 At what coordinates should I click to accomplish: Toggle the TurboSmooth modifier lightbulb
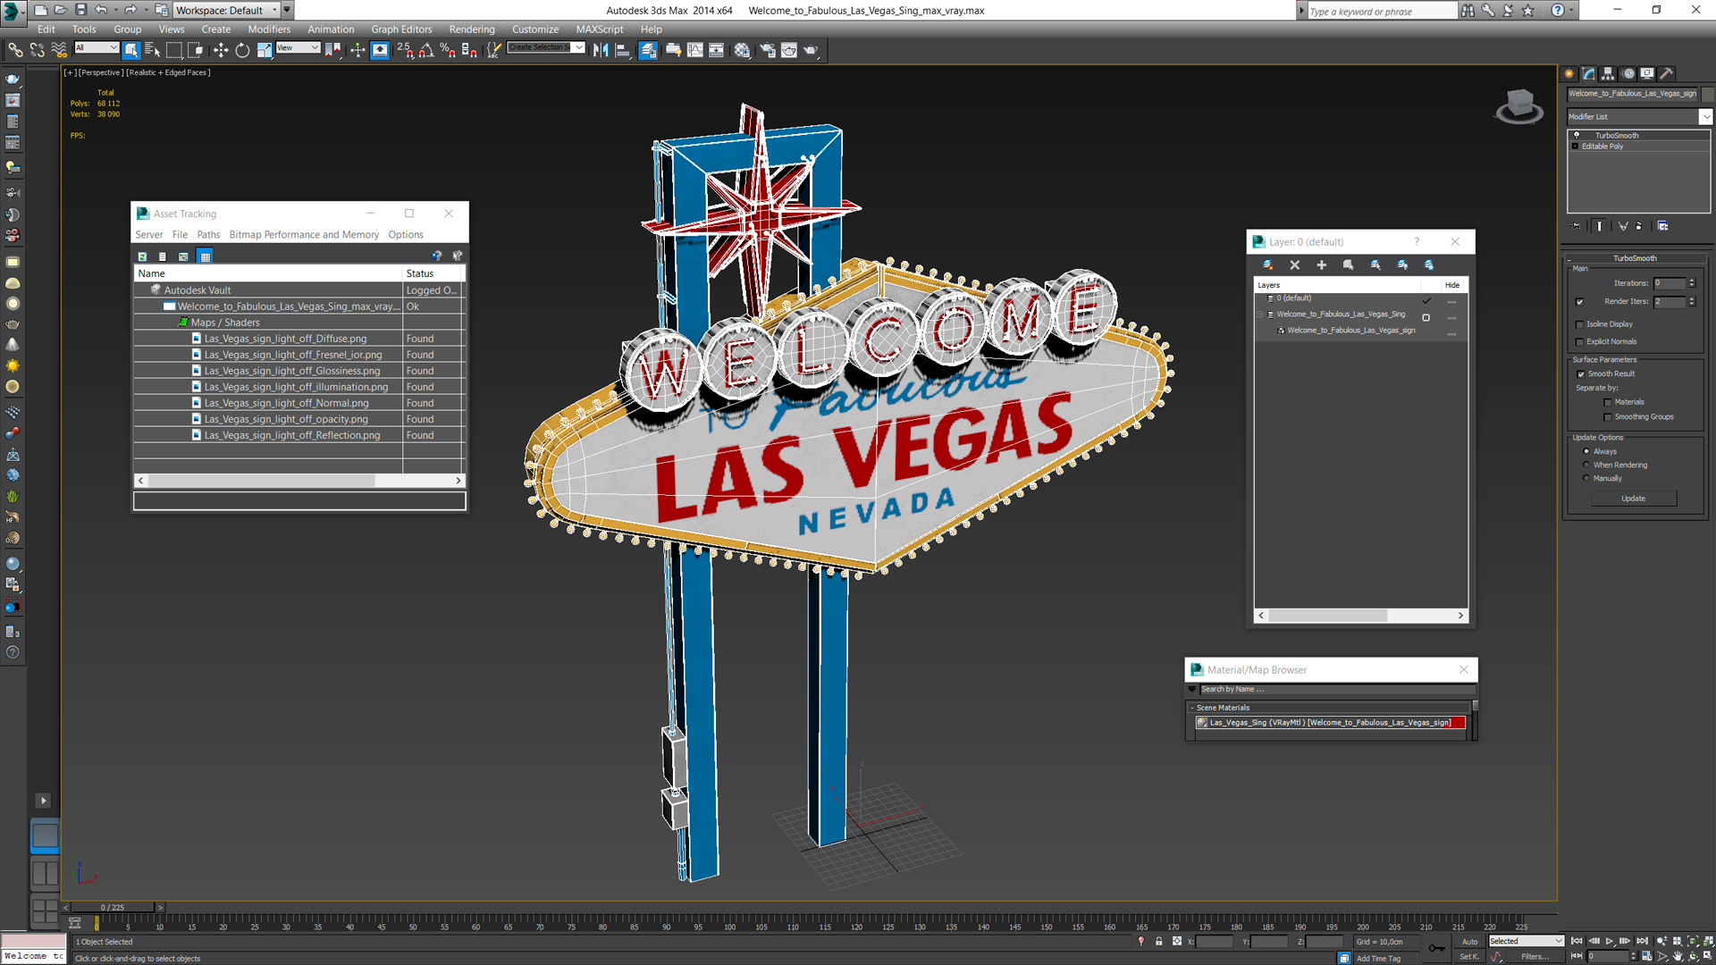(x=1577, y=136)
